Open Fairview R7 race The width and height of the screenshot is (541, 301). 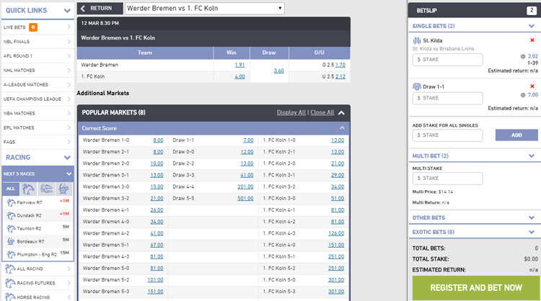38,202
